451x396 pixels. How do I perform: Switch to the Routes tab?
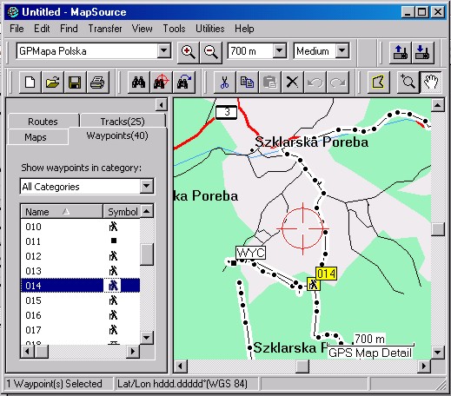(x=43, y=122)
